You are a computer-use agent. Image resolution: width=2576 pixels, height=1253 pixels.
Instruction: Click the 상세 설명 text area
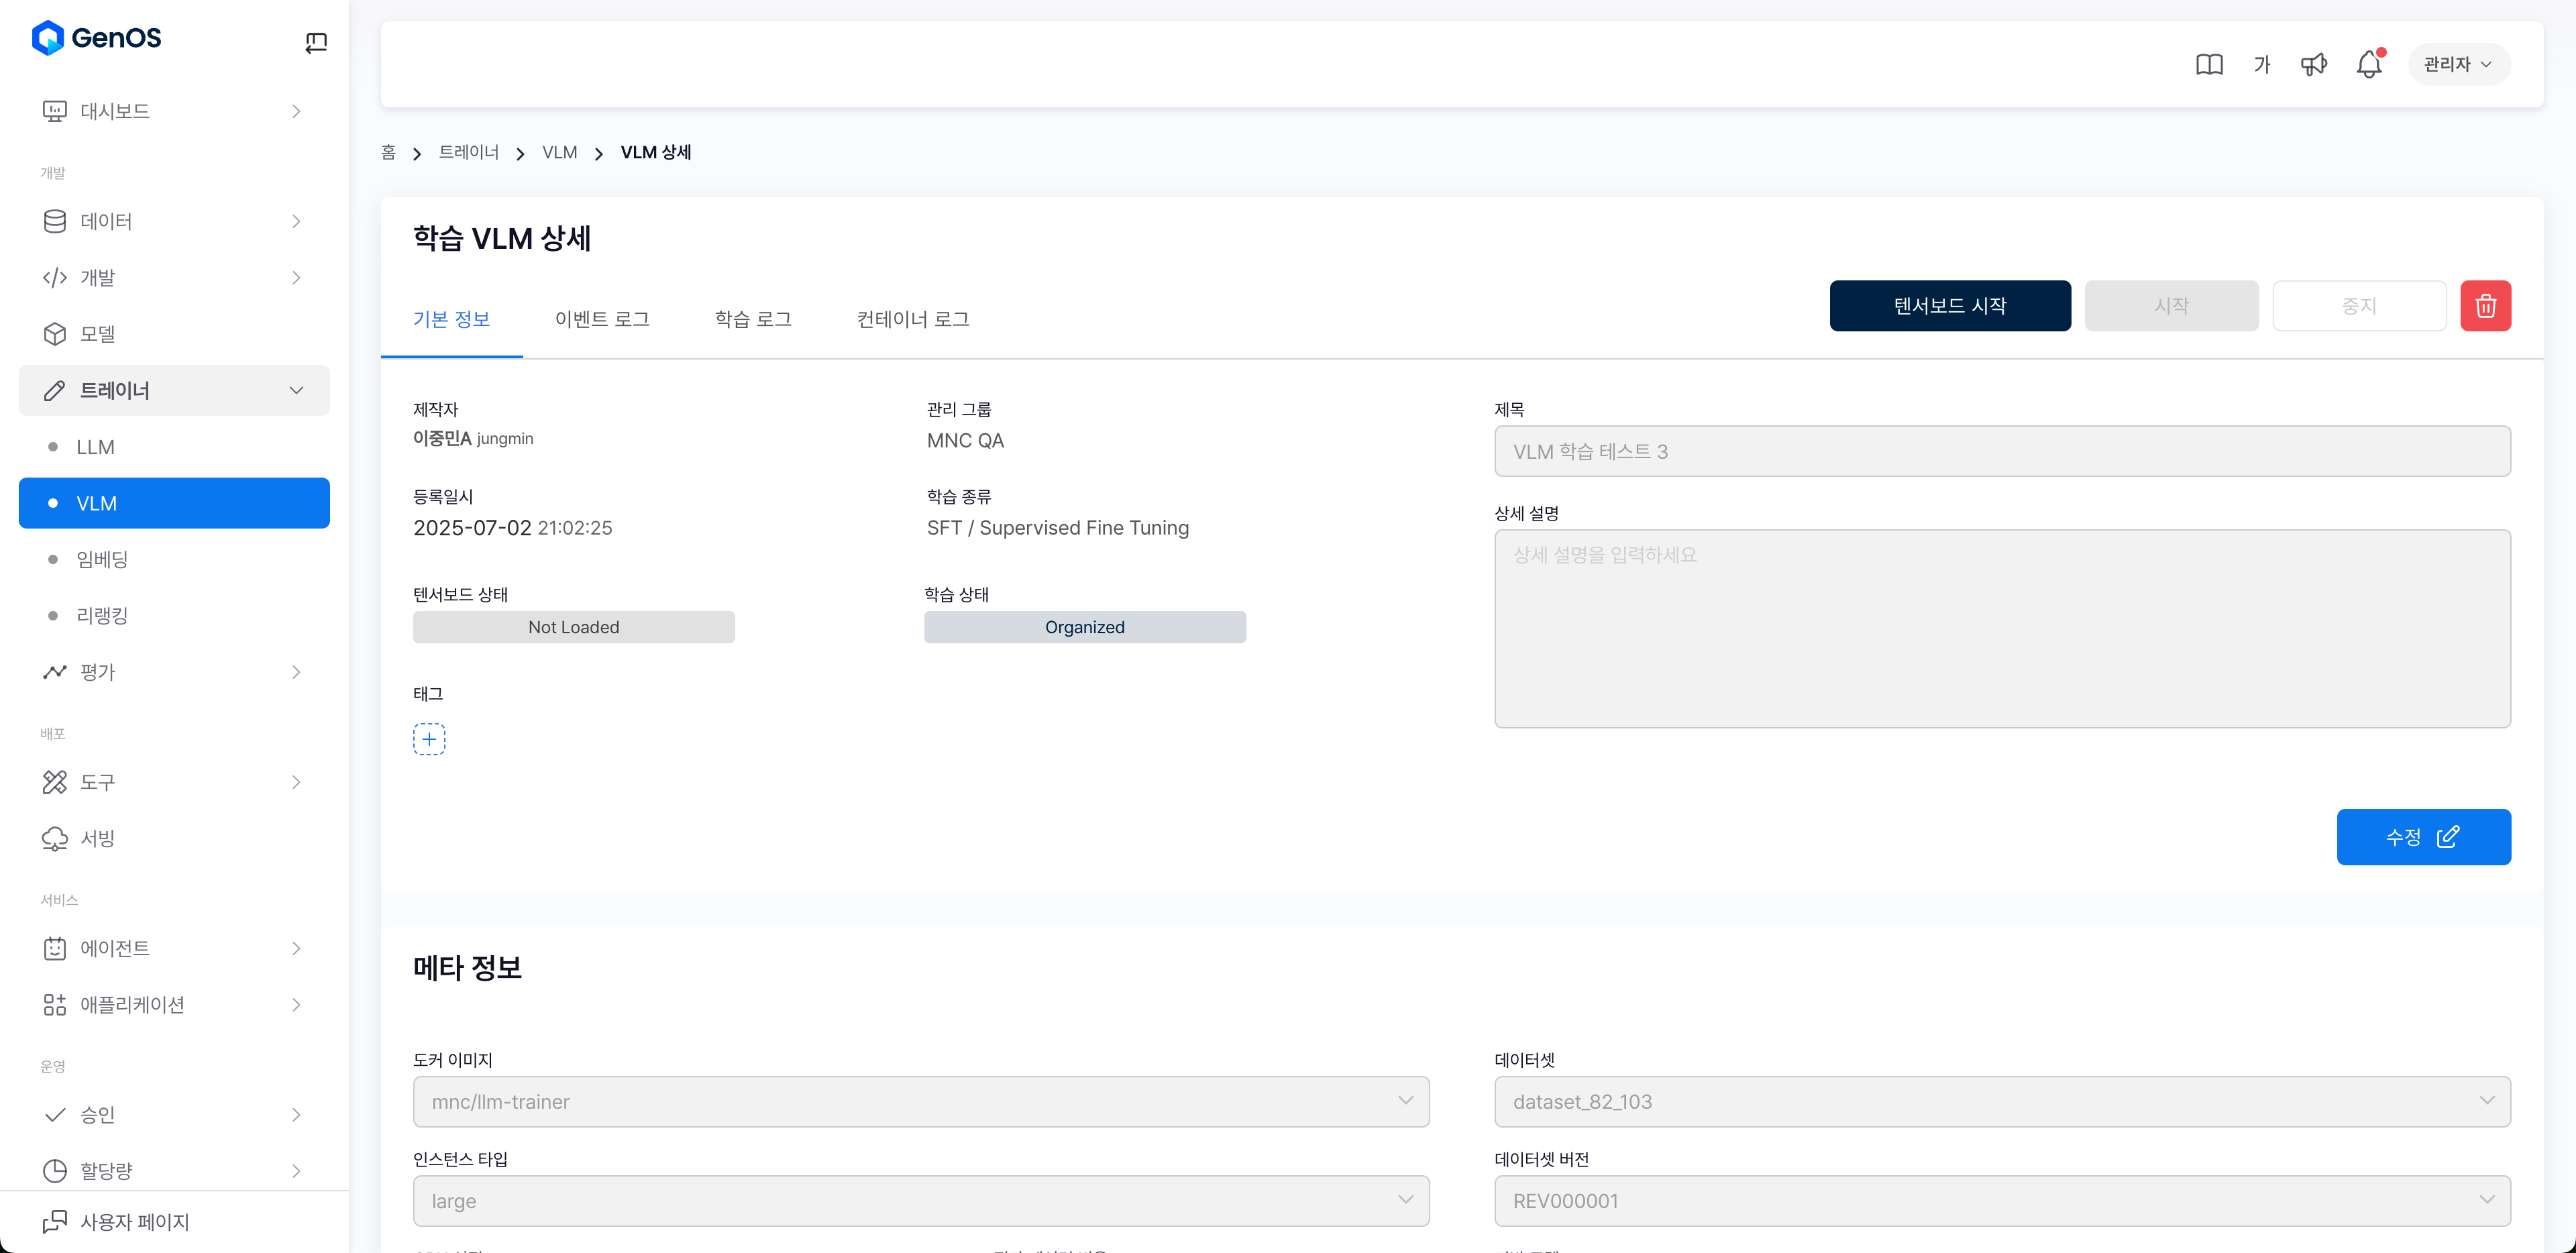[x=2001, y=628]
